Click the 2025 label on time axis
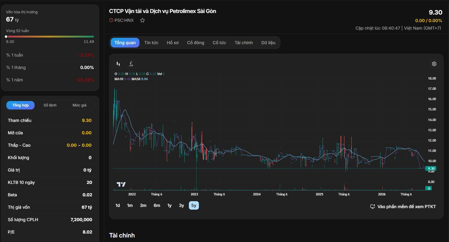This screenshot has height=242, width=449. pos(319,194)
